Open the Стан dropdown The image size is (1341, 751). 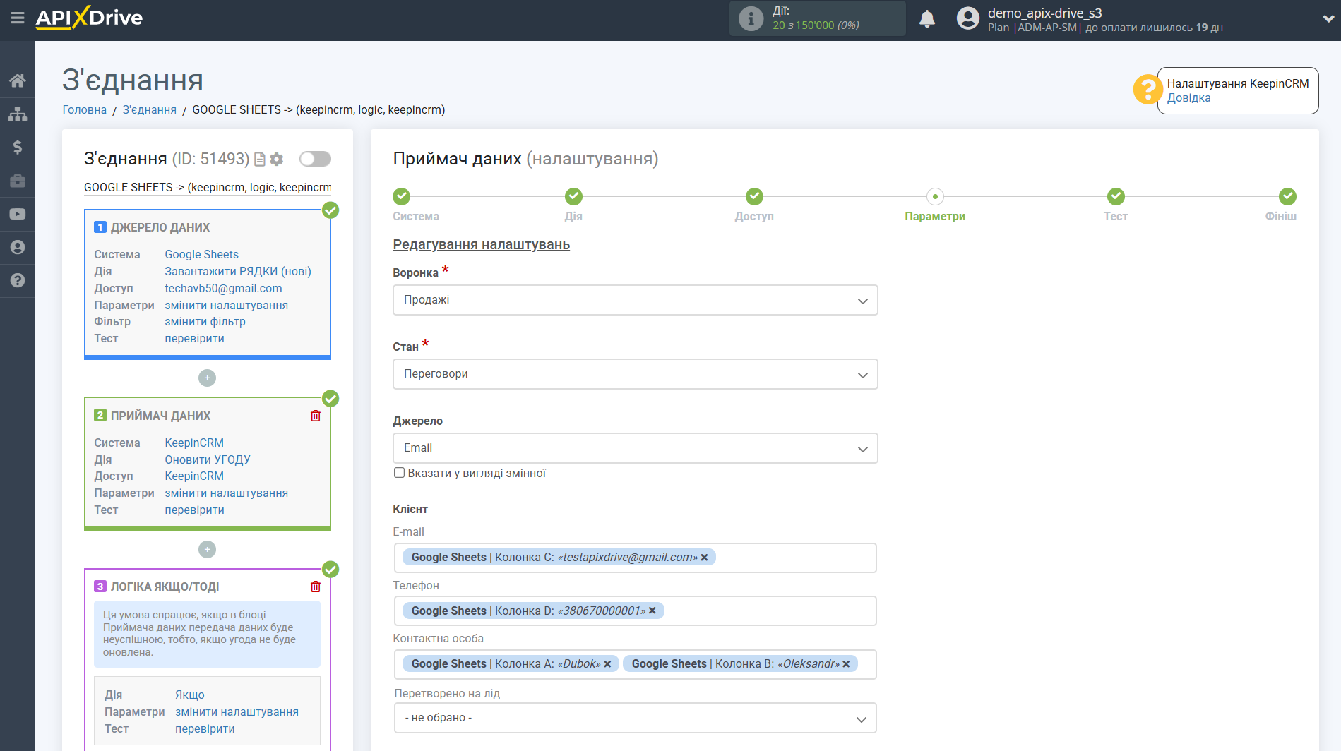(x=635, y=374)
